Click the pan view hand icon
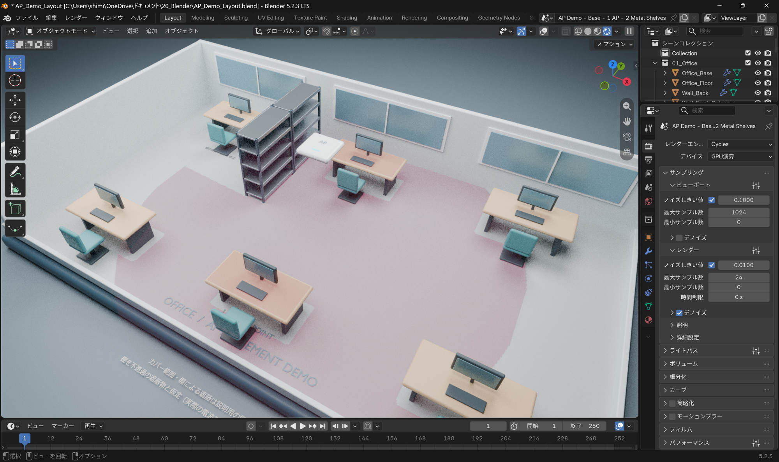The height and width of the screenshot is (462, 779). [x=627, y=121]
